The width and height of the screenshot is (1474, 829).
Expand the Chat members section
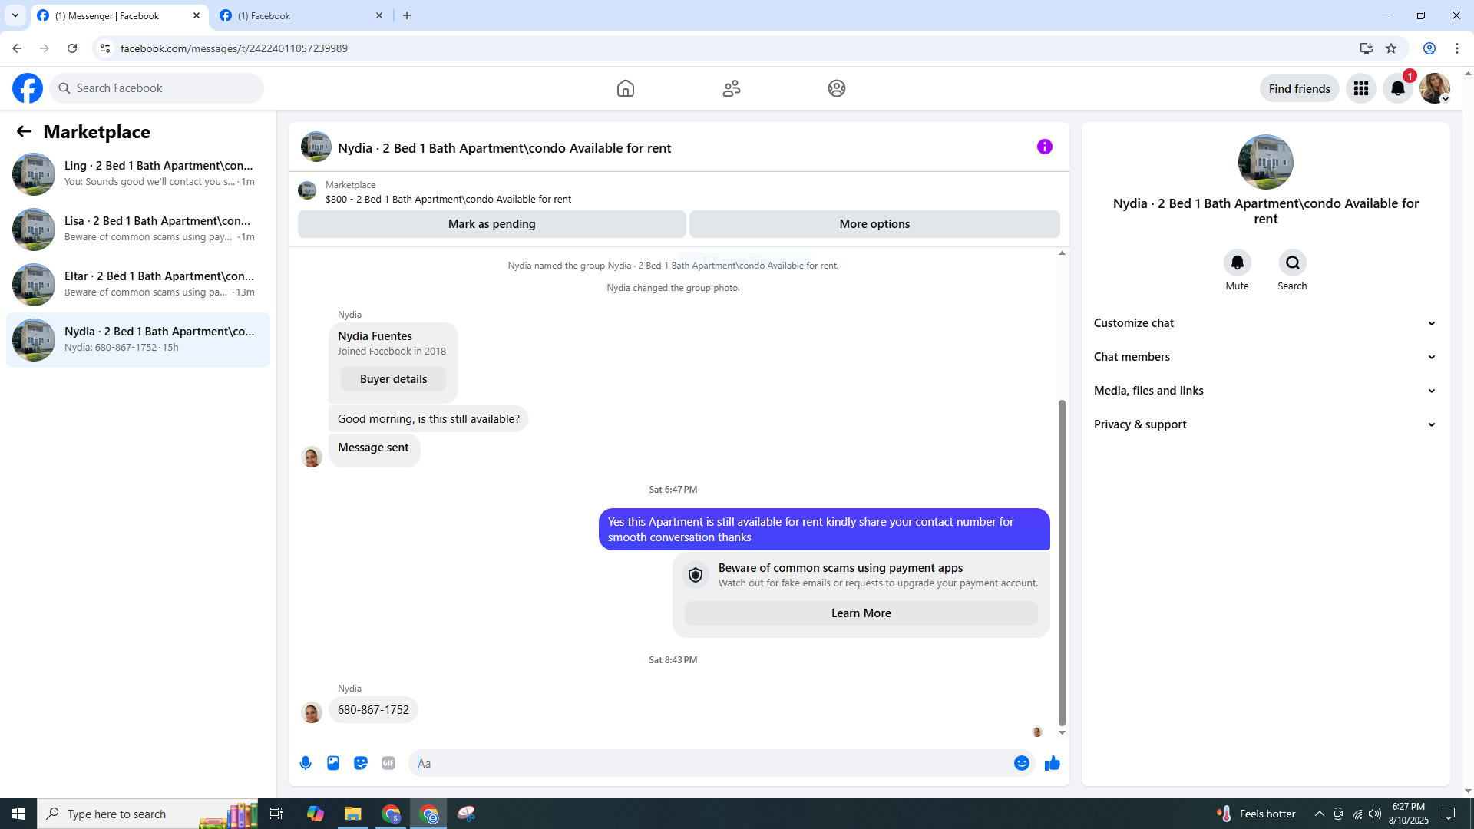pos(1265,357)
